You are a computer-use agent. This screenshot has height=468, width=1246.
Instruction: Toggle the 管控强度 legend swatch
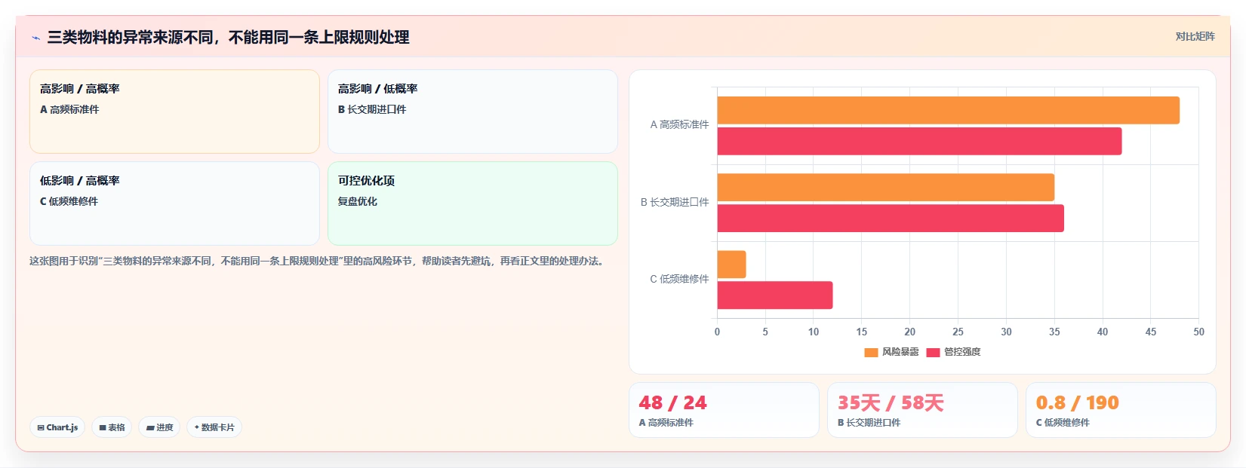[933, 352]
